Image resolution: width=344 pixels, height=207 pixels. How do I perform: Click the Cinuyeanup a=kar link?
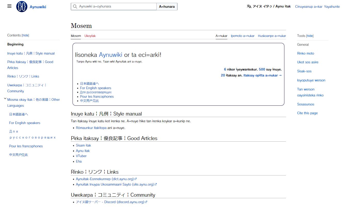pos(309,6)
